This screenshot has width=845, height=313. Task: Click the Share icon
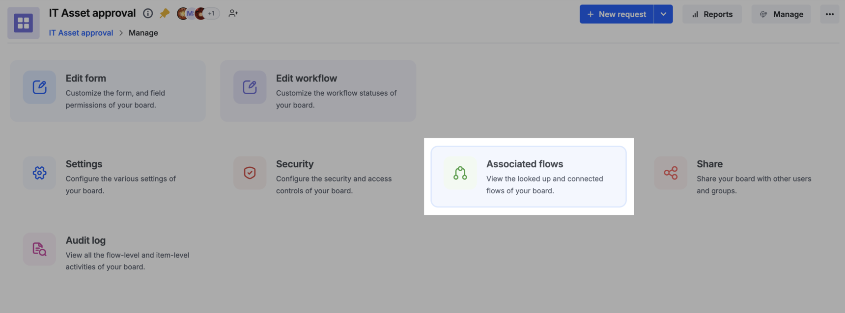pyautogui.click(x=671, y=173)
